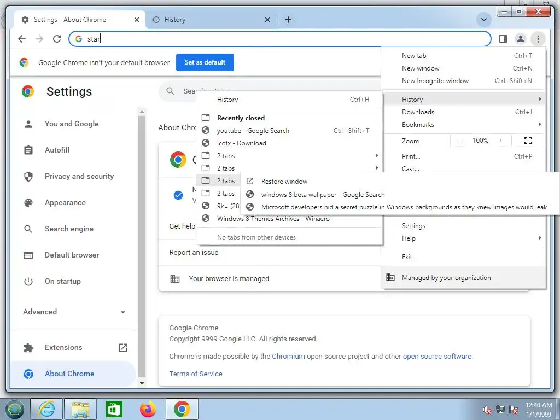
Task: Reopen Windows 8 Themes Archives - Winaero
Action: pyautogui.click(x=289, y=219)
